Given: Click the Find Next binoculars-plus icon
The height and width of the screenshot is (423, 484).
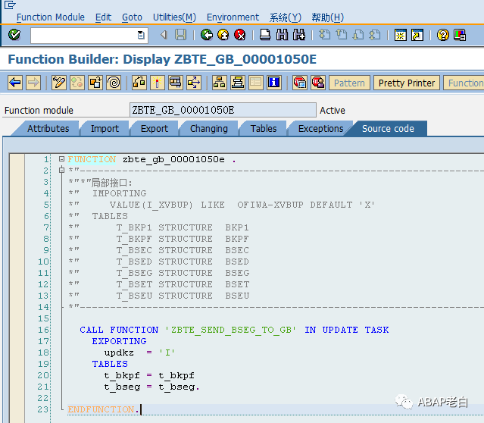Looking at the screenshot, I should pos(298,35).
